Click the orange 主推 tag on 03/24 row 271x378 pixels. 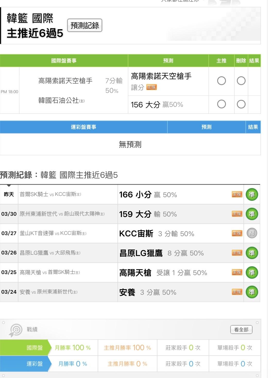click(237, 292)
